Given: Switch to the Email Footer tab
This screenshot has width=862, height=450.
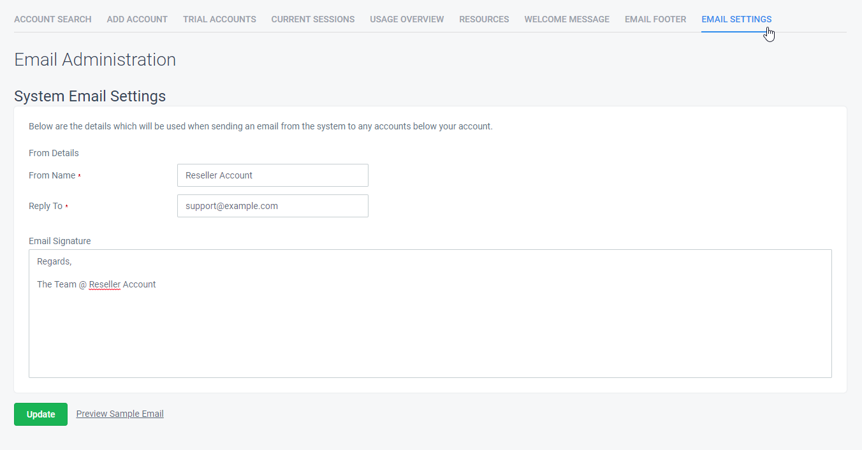Looking at the screenshot, I should tap(655, 19).
